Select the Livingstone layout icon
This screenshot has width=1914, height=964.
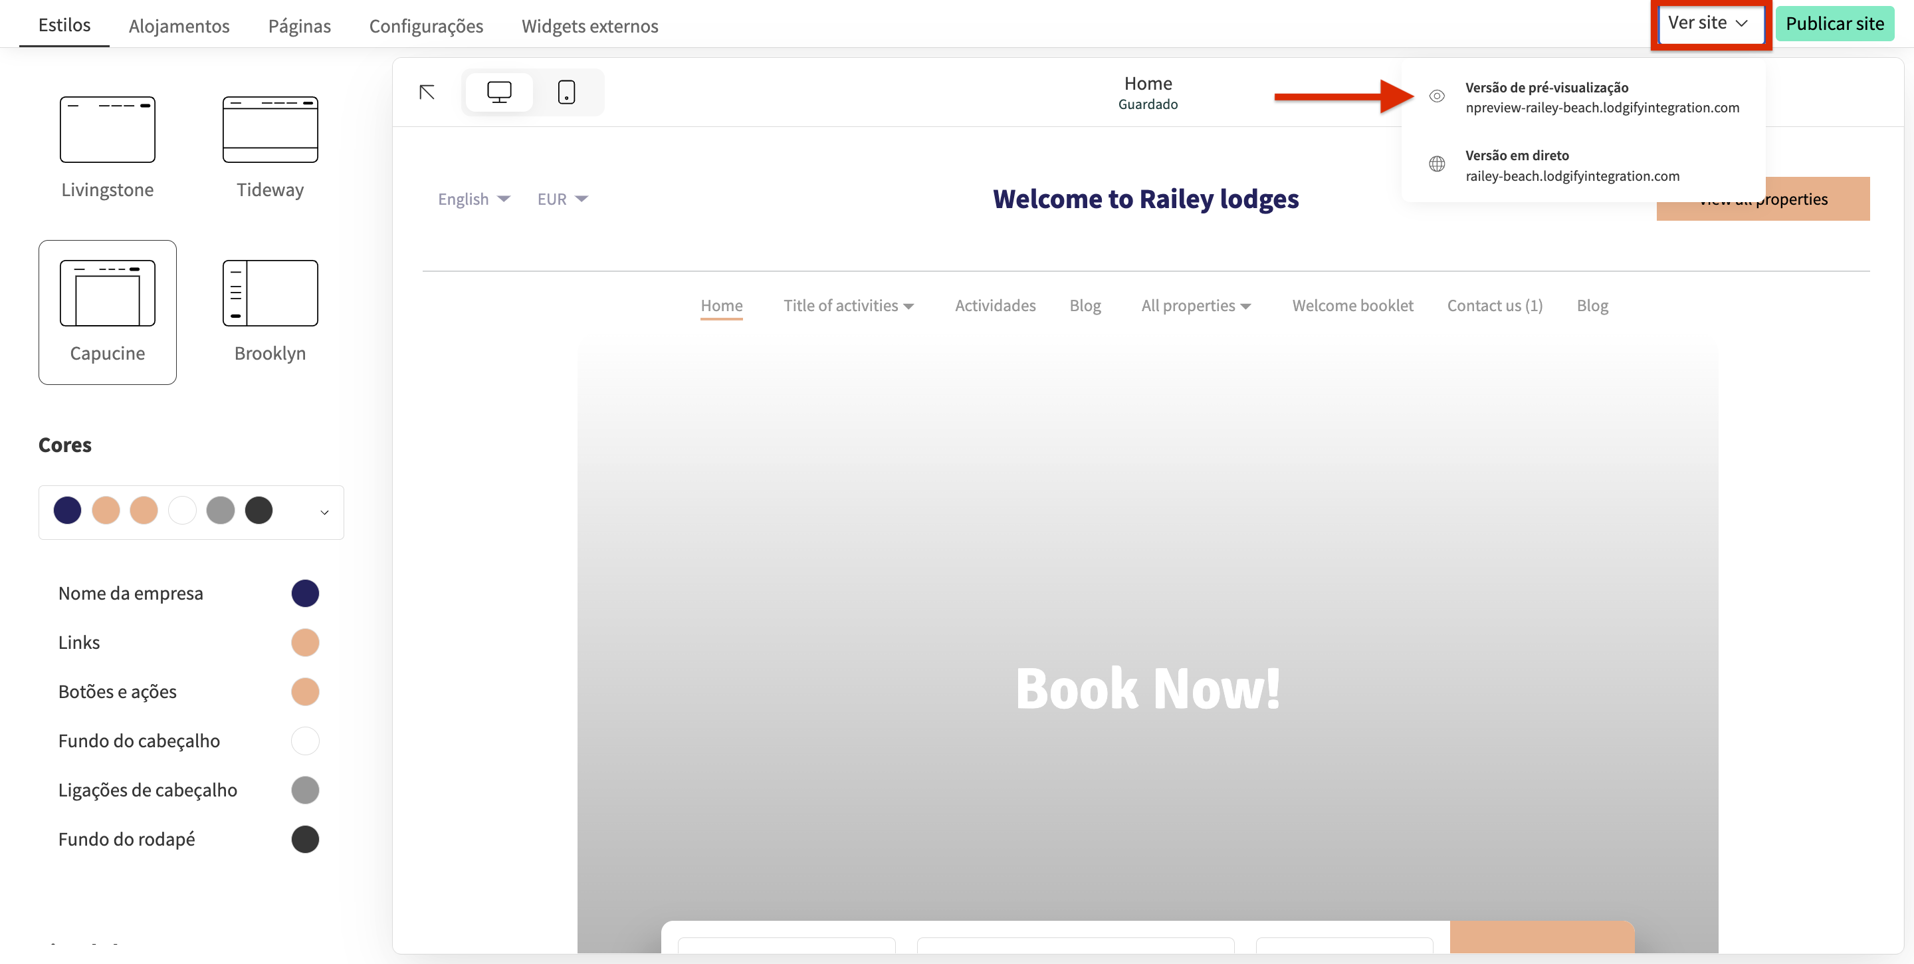(x=107, y=130)
